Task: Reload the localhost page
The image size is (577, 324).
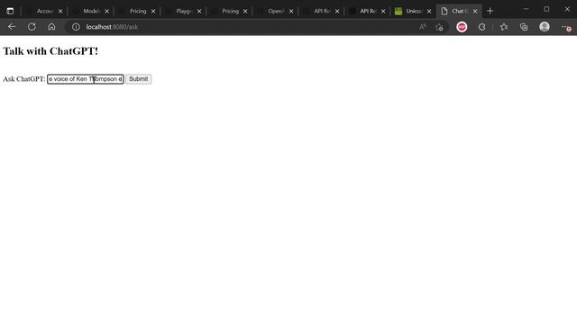Action: [x=32, y=27]
